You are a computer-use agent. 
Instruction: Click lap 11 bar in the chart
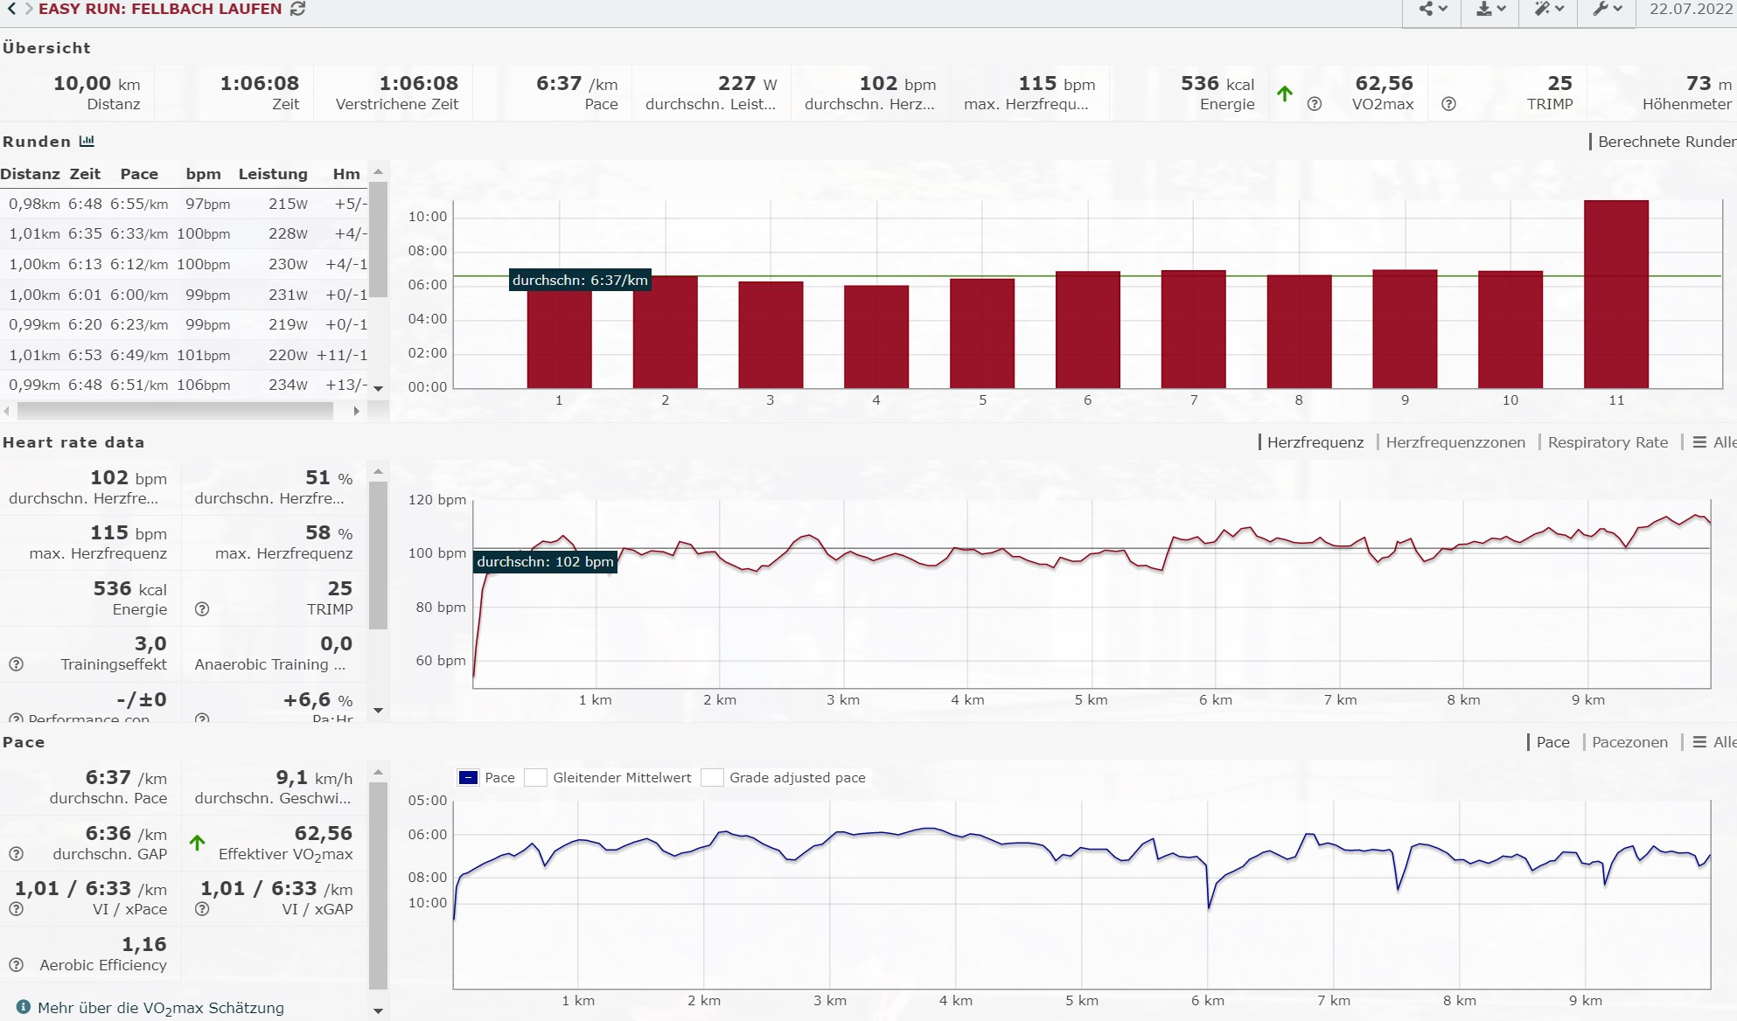pyautogui.click(x=1615, y=294)
